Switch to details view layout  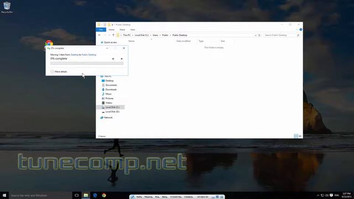(x=296, y=136)
